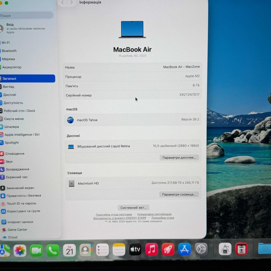Go forward with the right chevron
Screen dimensions: 271x271
tap(71, 2)
